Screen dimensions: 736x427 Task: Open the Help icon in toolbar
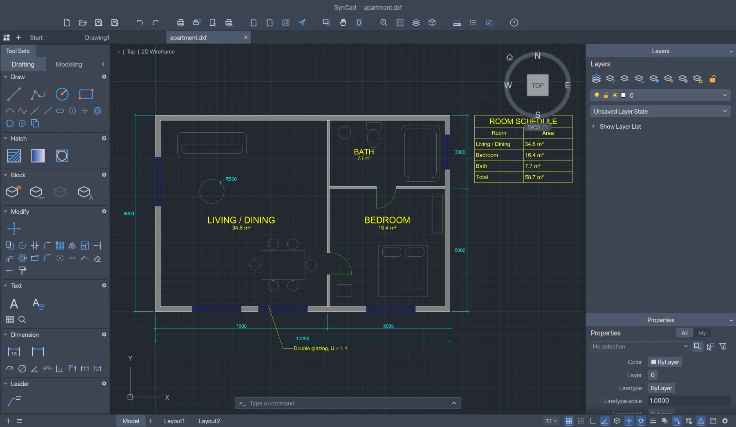pos(514,22)
